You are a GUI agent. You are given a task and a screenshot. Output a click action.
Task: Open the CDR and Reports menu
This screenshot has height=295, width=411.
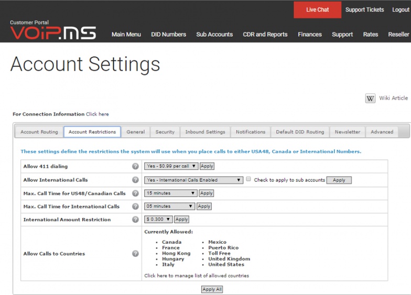click(x=265, y=35)
